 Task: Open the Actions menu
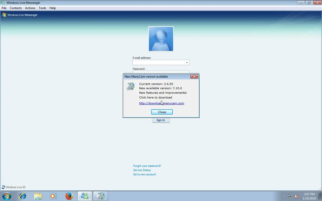tap(30, 8)
